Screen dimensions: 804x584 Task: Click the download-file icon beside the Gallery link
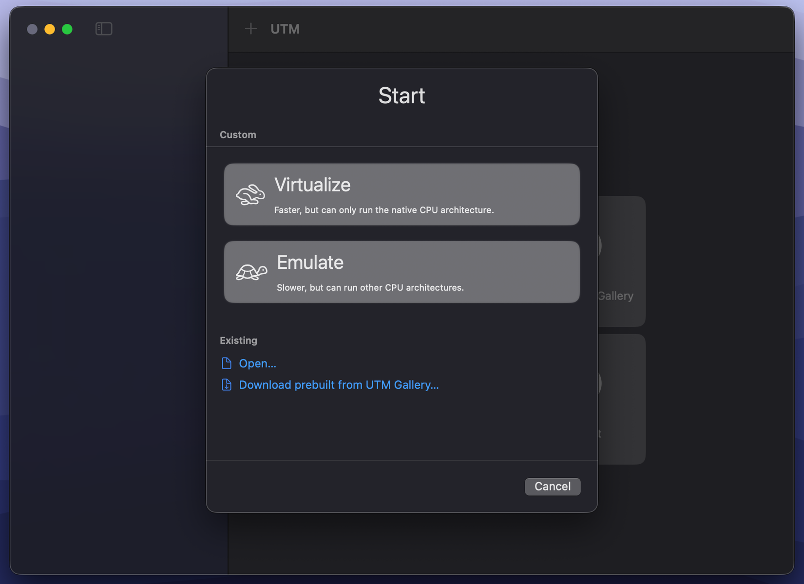click(226, 385)
